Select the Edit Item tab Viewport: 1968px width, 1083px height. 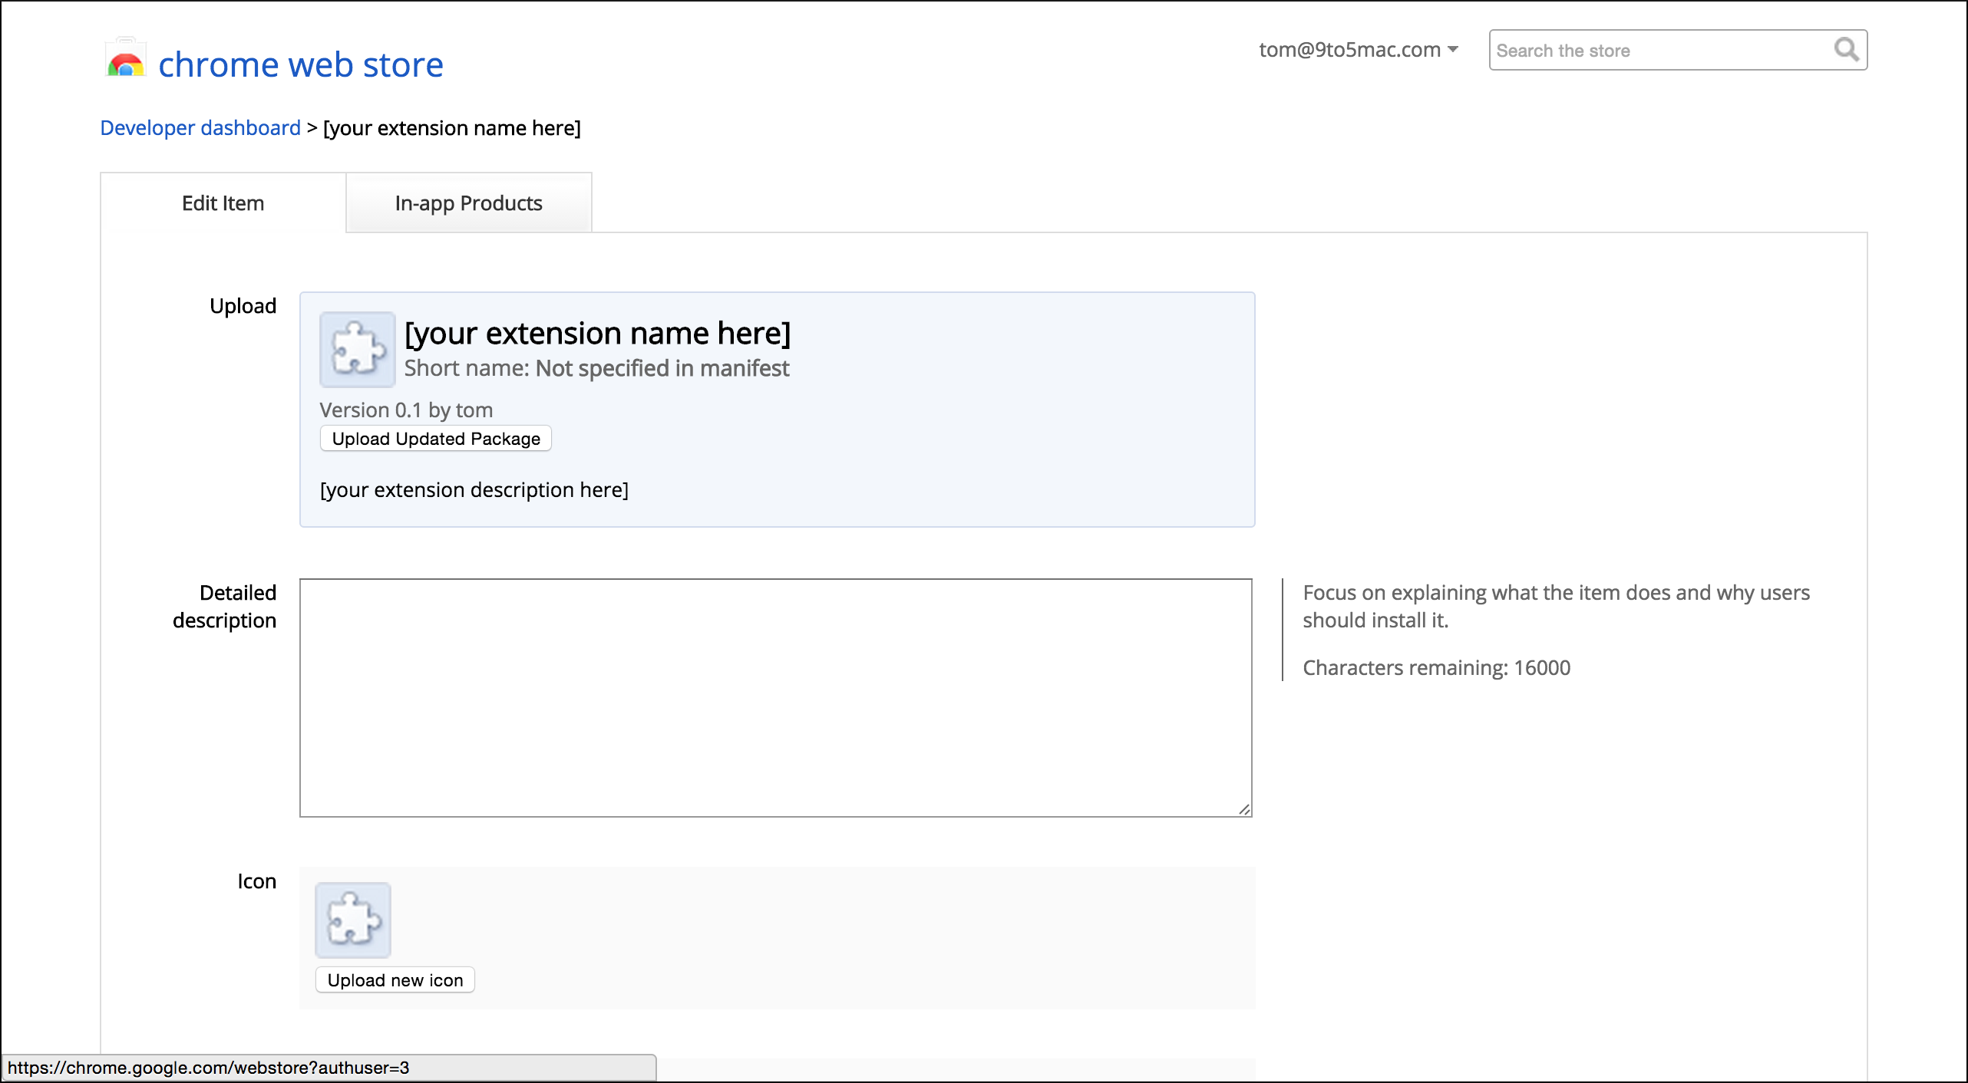coord(223,203)
